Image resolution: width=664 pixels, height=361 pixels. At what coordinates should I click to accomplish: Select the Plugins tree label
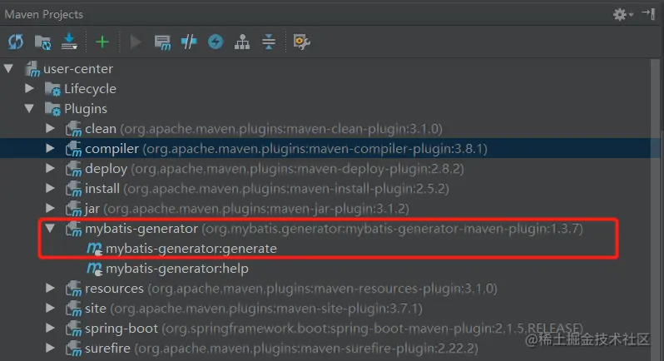(86, 109)
